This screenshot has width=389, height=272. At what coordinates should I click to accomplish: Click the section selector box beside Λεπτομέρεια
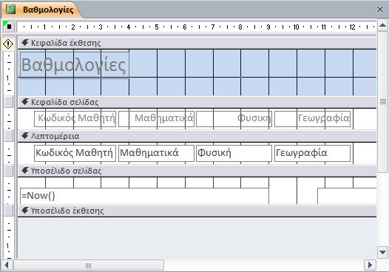(x=9, y=136)
